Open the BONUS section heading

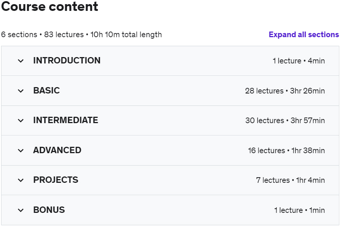click(x=49, y=210)
